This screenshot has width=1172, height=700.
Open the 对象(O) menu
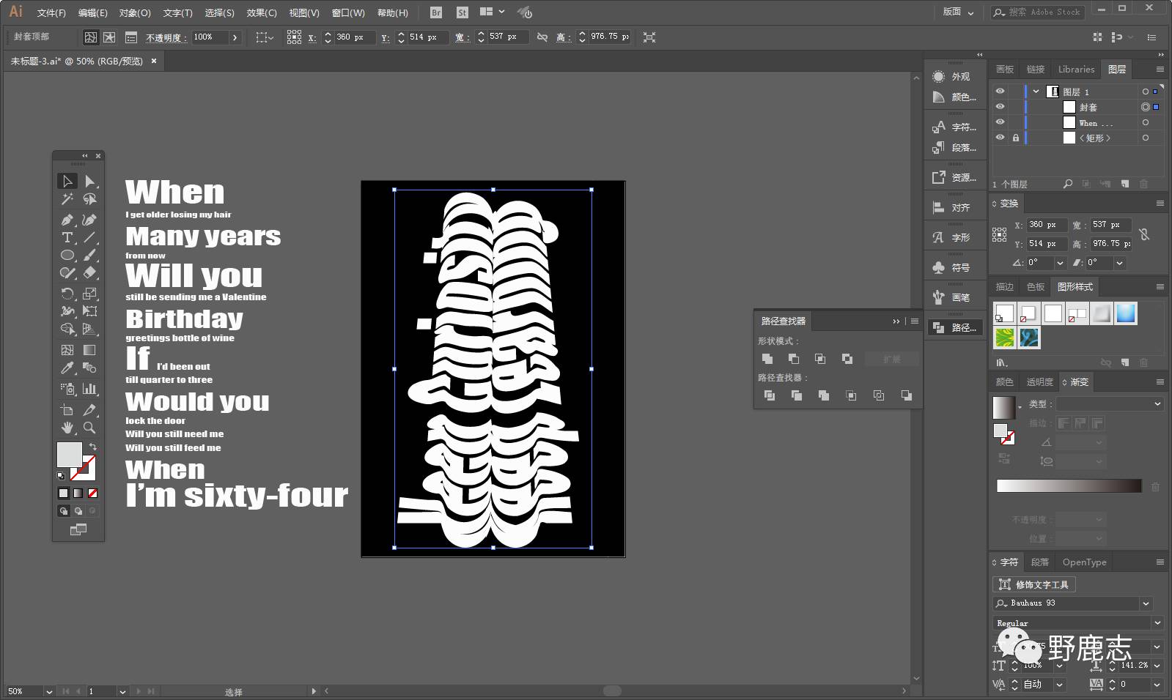click(135, 12)
